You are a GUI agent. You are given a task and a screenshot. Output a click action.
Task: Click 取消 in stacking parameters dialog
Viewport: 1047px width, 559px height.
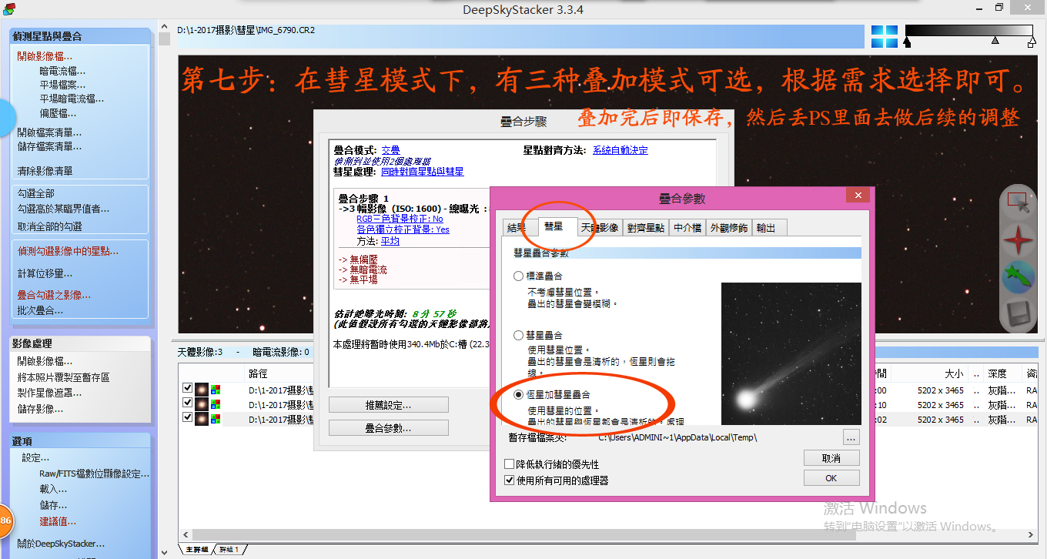[831, 458]
